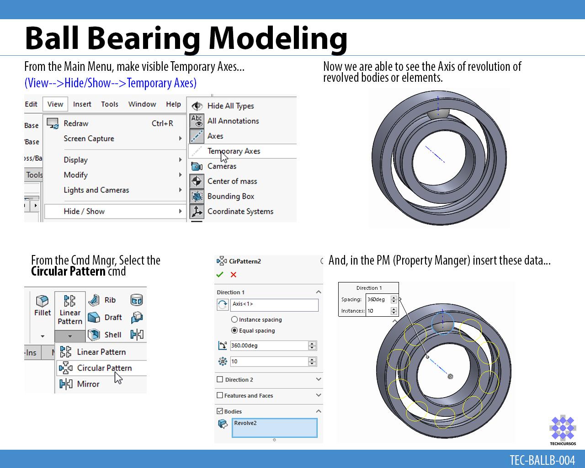Choose Mirror from dropdown list
Screen dimensions: 585x468
(88, 384)
